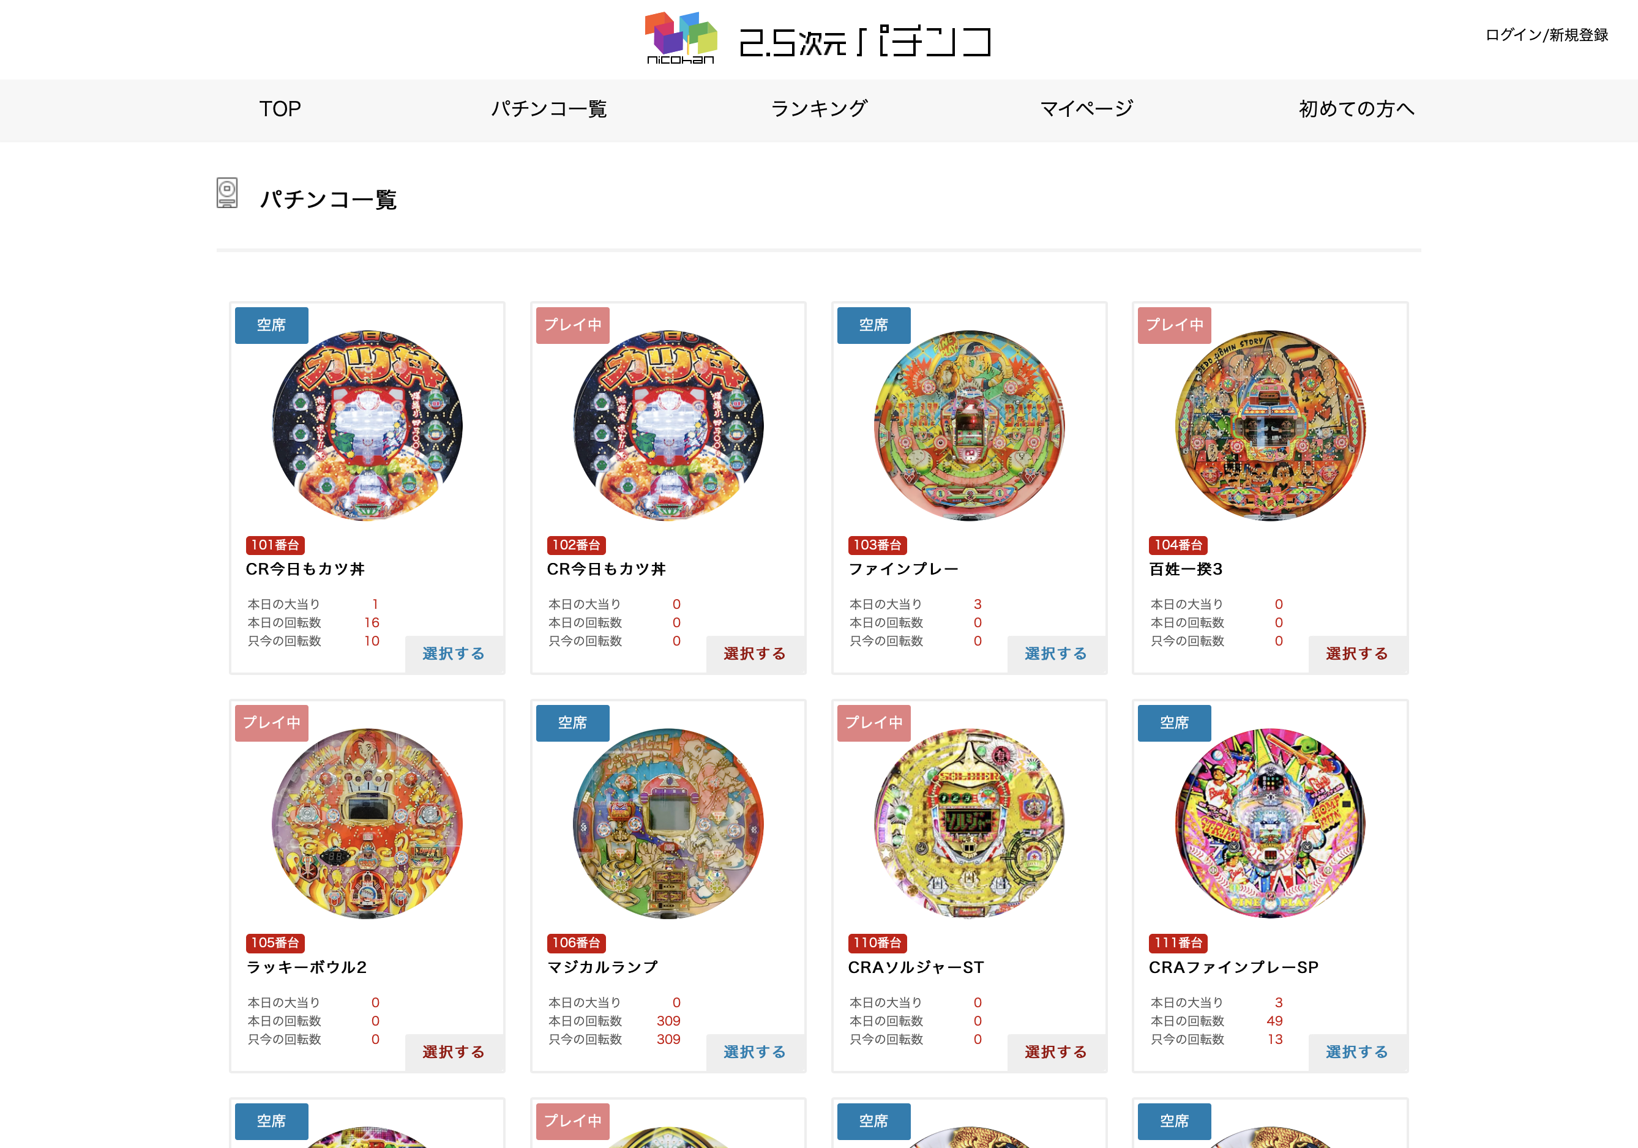The height and width of the screenshot is (1148, 1638).
Task: Click the nicohan colorful cubes logo
Action: coord(681,37)
